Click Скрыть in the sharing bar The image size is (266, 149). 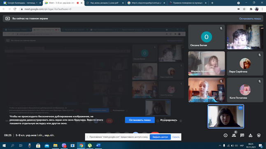[x=176, y=137]
